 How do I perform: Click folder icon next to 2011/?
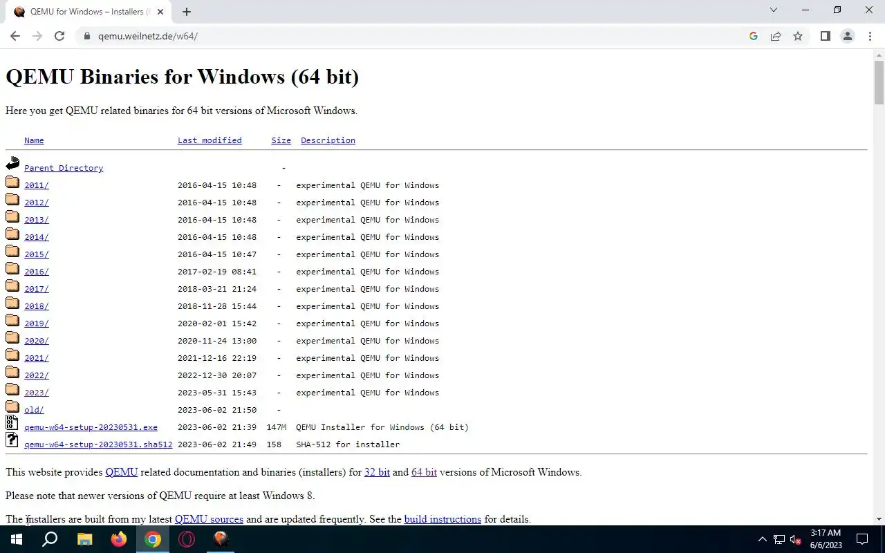tap(12, 182)
